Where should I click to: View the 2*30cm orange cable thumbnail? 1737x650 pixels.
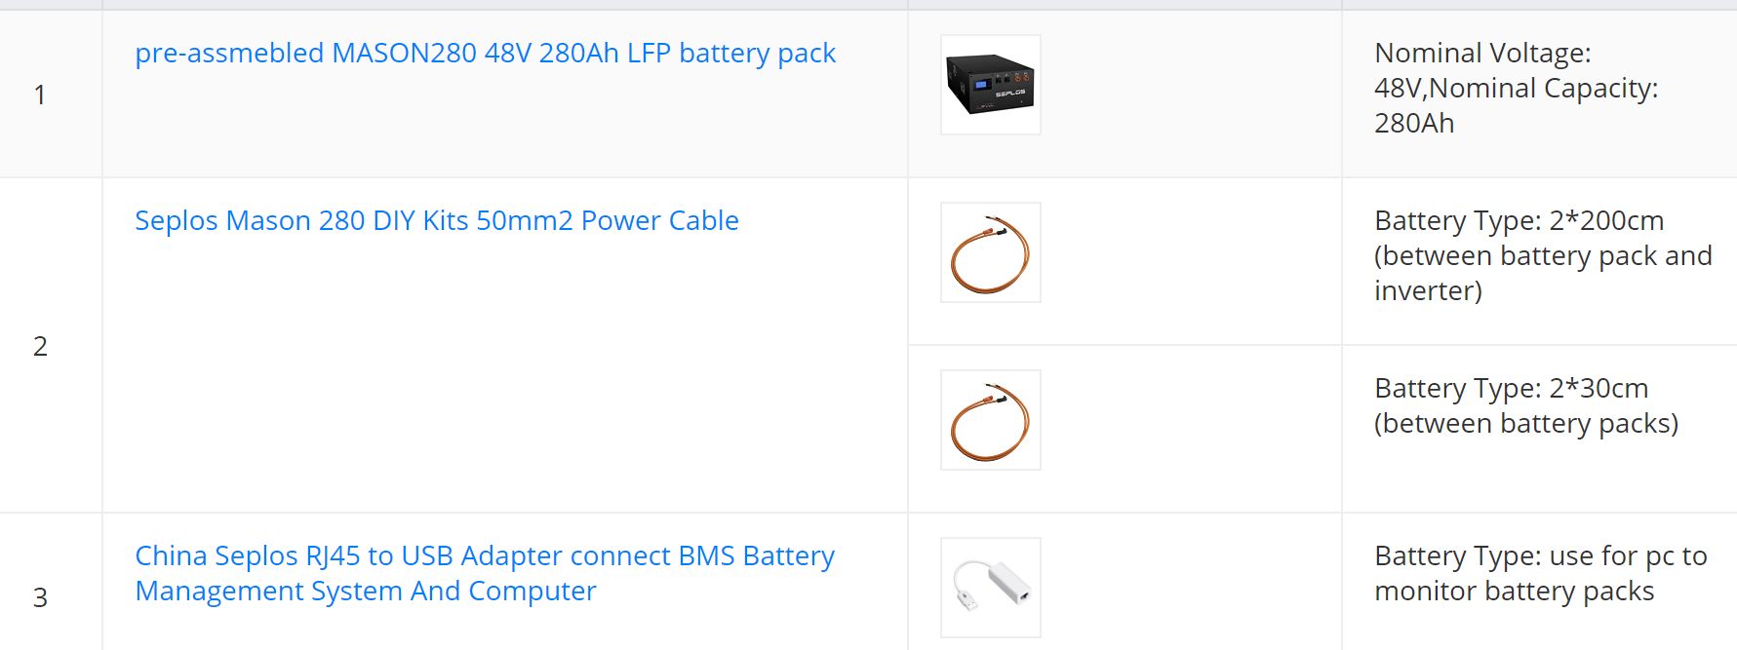(x=990, y=420)
